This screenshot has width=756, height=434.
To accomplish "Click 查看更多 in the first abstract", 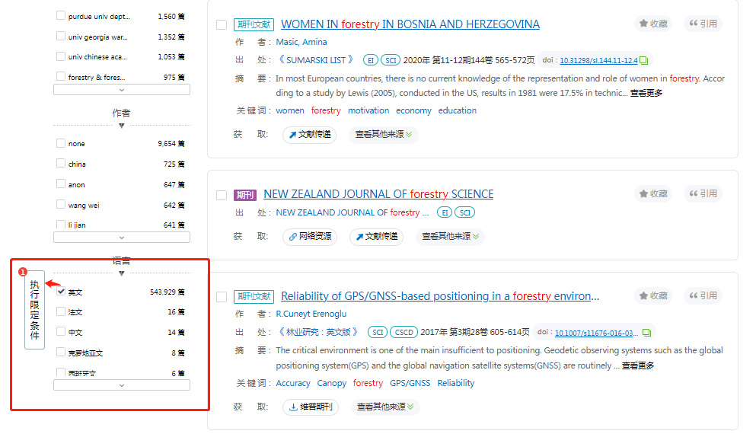I will (646, 93).
